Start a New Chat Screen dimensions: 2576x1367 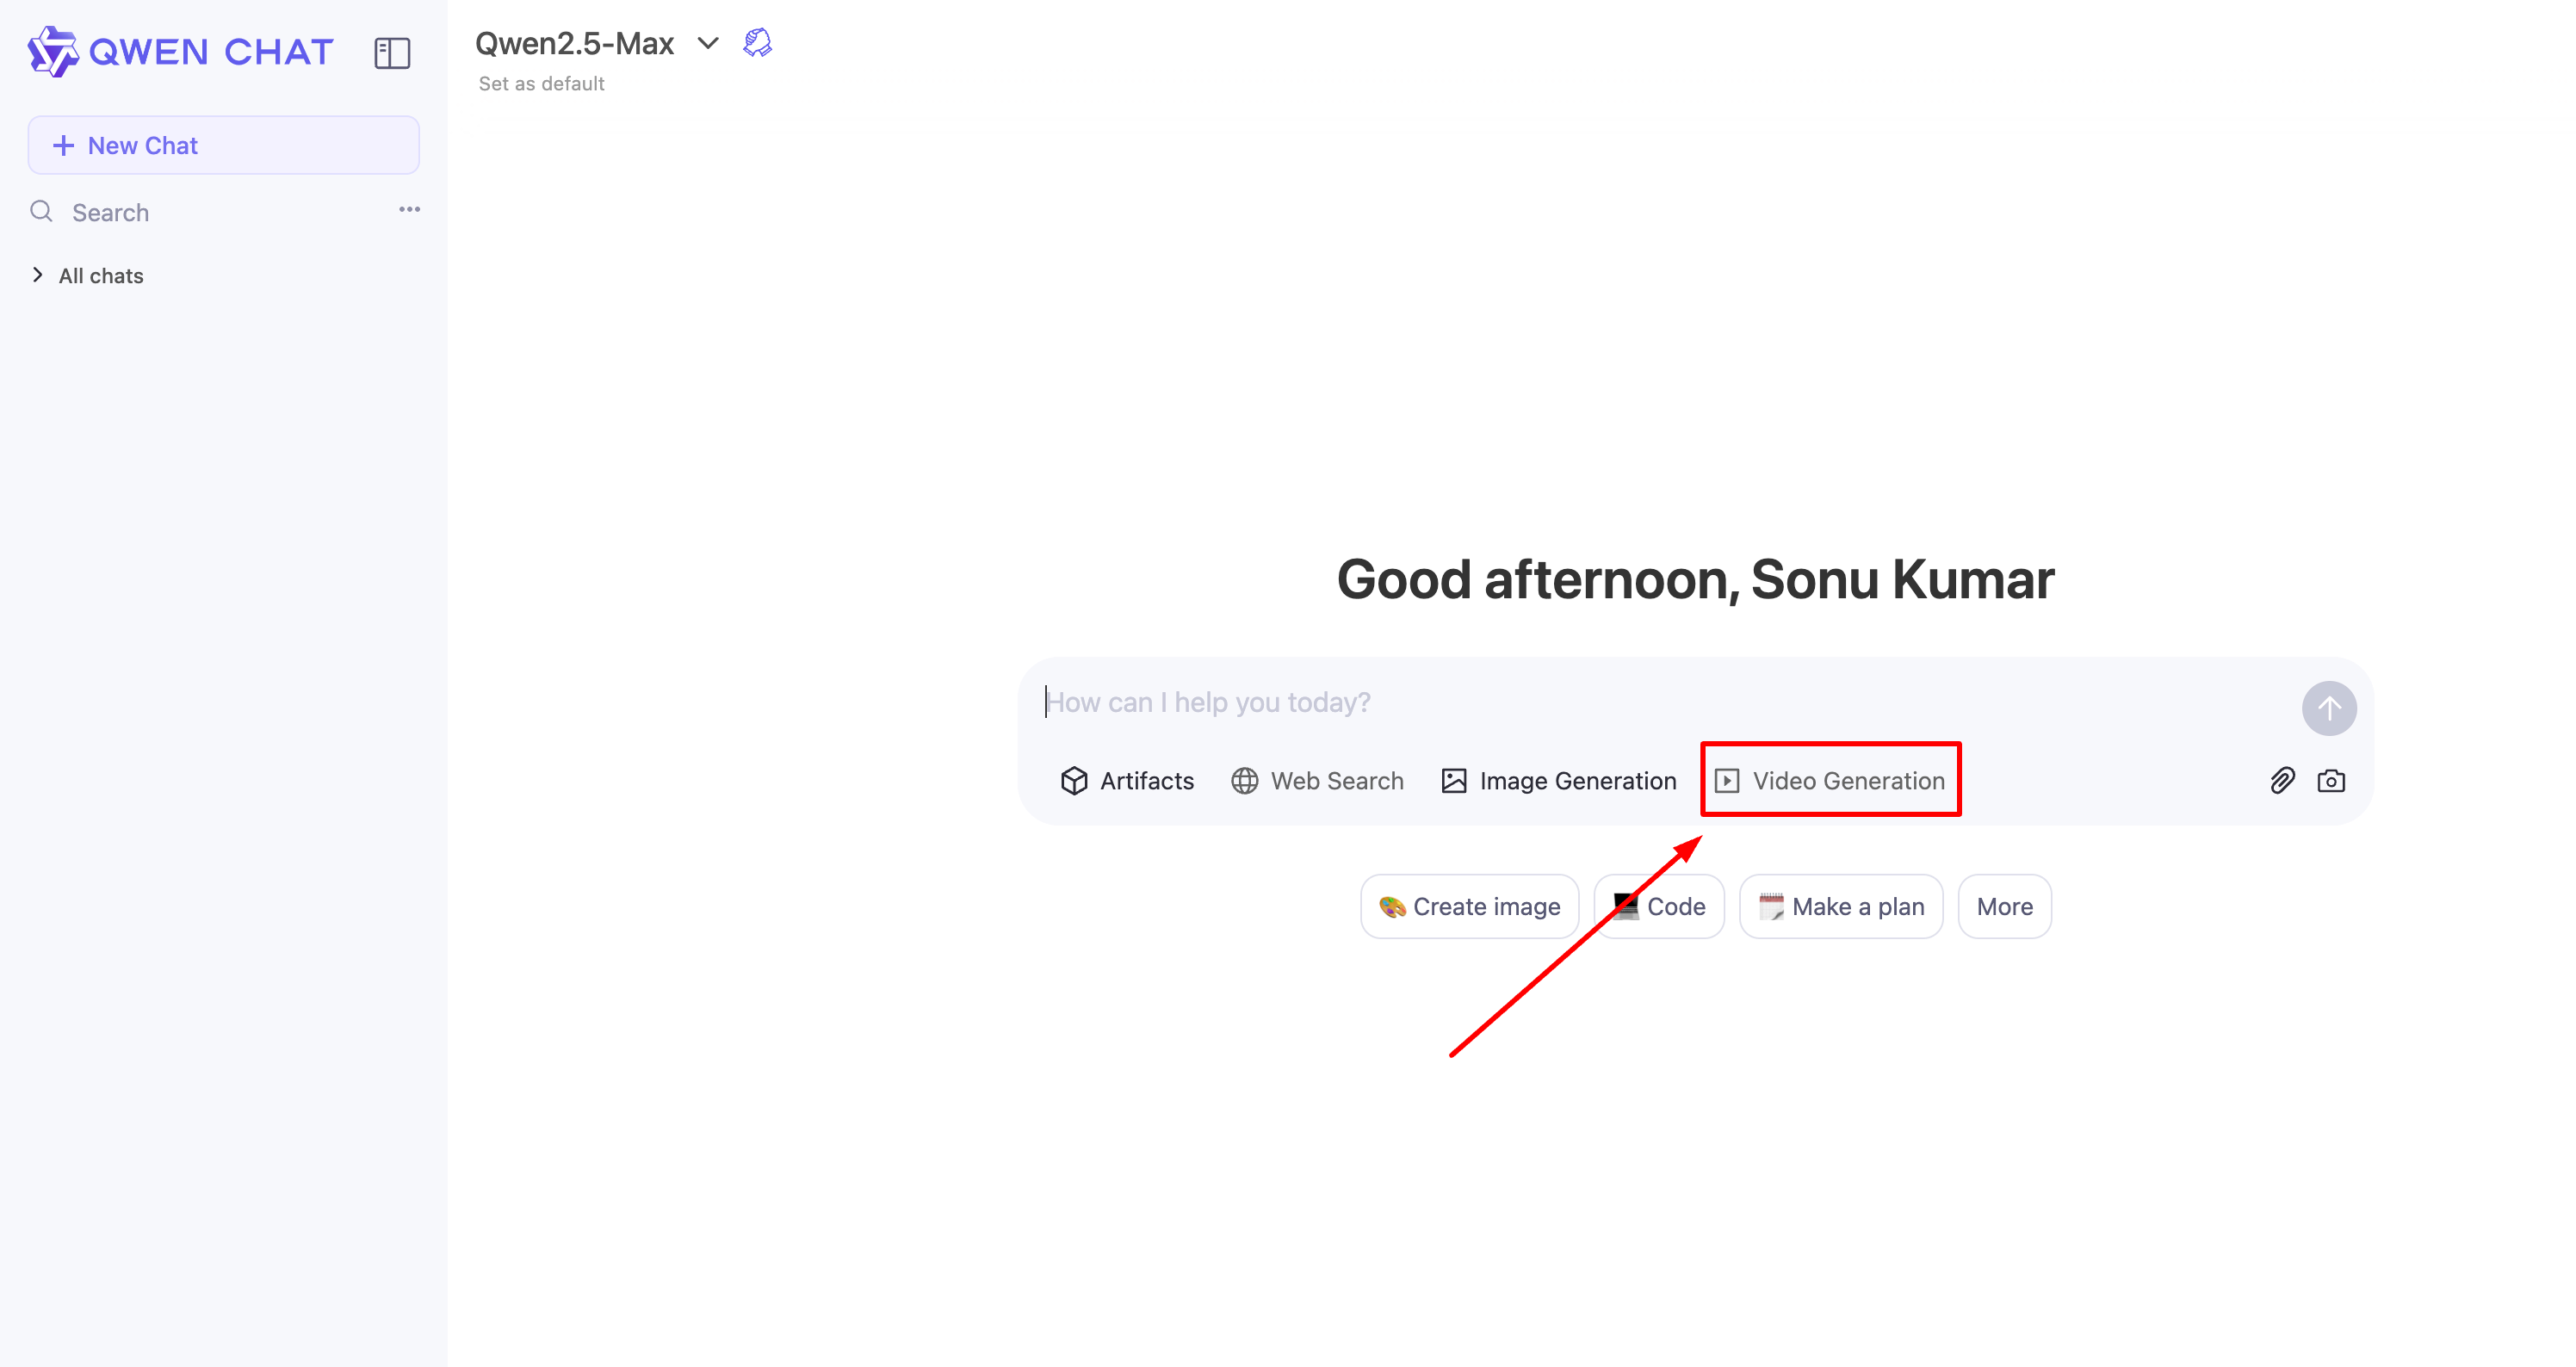[223, 145]
